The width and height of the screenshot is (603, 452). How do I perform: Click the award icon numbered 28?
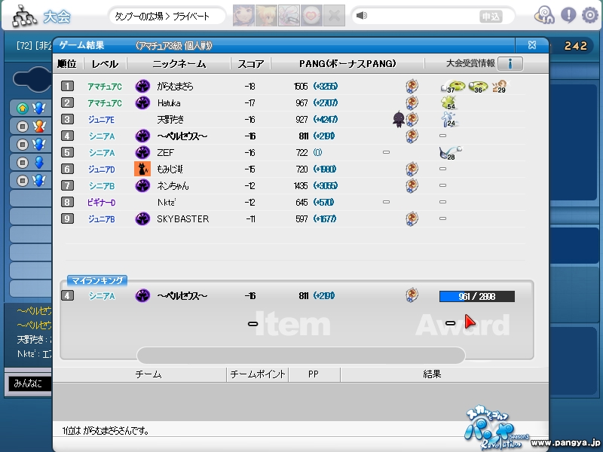click(x=450, y=153)
